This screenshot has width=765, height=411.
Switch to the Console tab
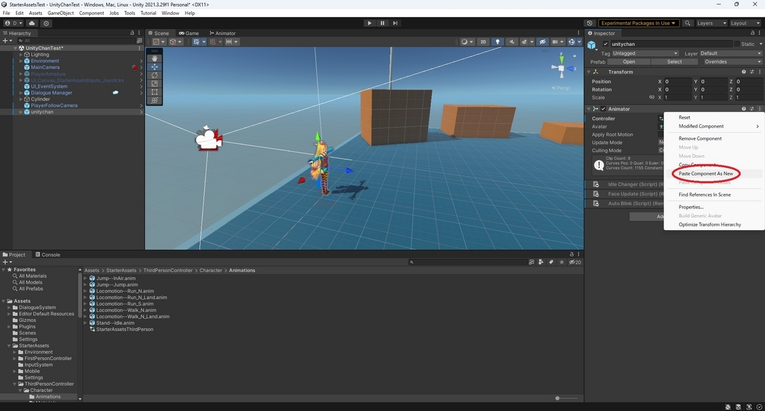point(47,255)
